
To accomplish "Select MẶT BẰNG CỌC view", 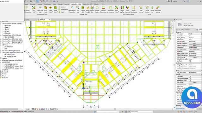I will [x=9, y=37].
